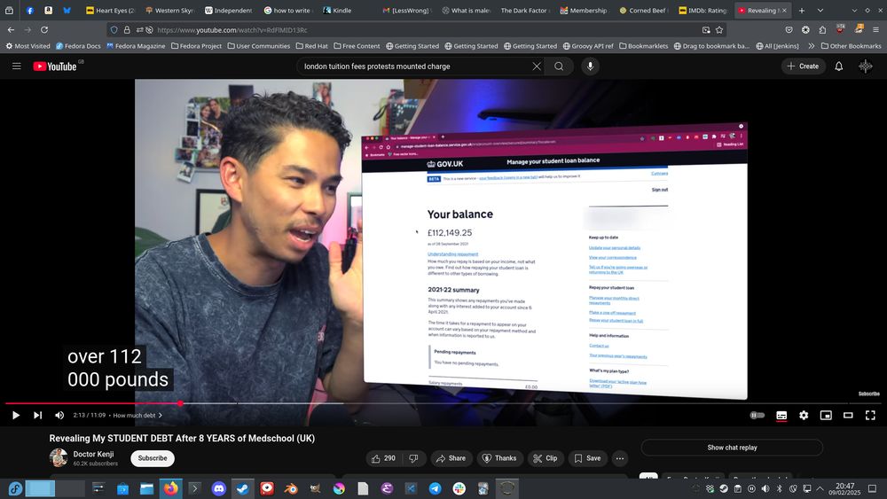887x499 pixels.
Task: Open the Create menu
Action: pyautogui.click(x=804, y=66)
